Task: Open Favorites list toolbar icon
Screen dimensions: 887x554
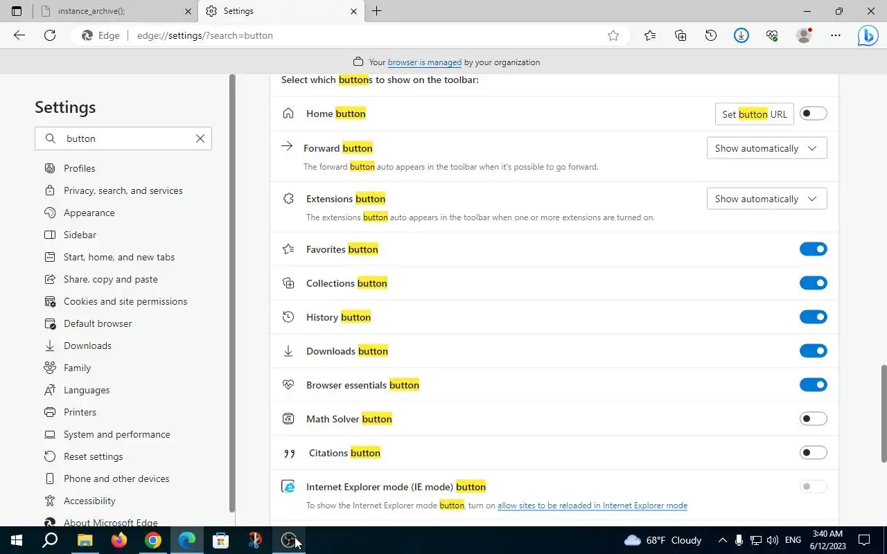Action: 650,35
